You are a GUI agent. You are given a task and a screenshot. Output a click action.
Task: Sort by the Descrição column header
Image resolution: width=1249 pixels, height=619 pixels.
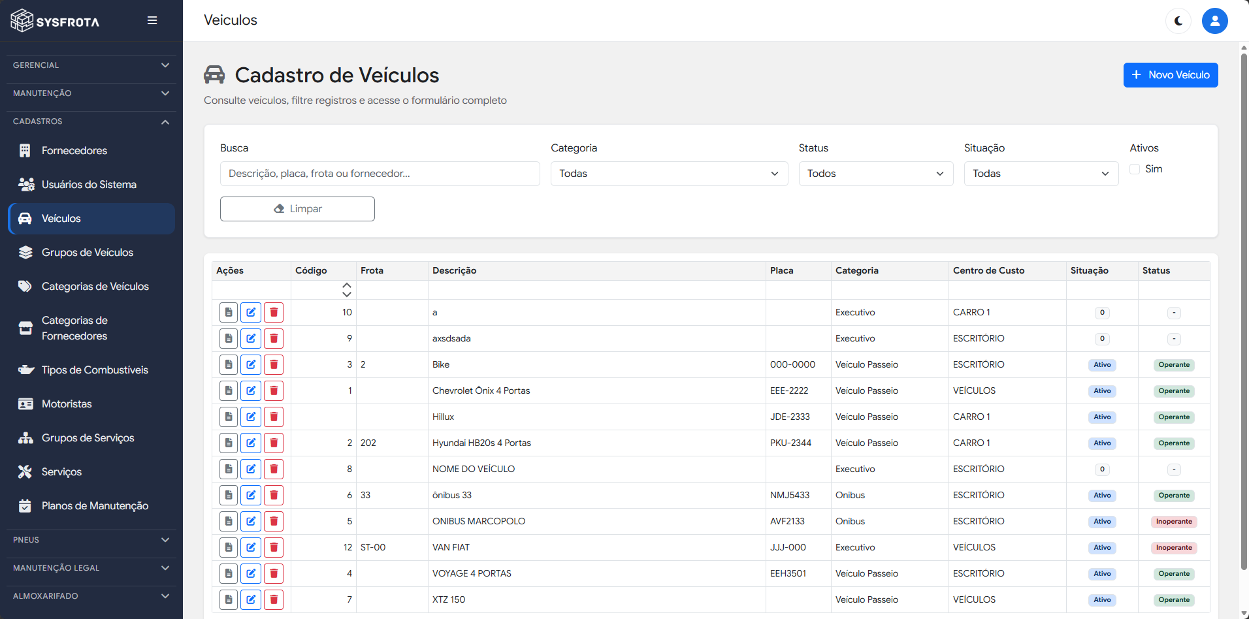pyautogui.click(x=596, y=271)
